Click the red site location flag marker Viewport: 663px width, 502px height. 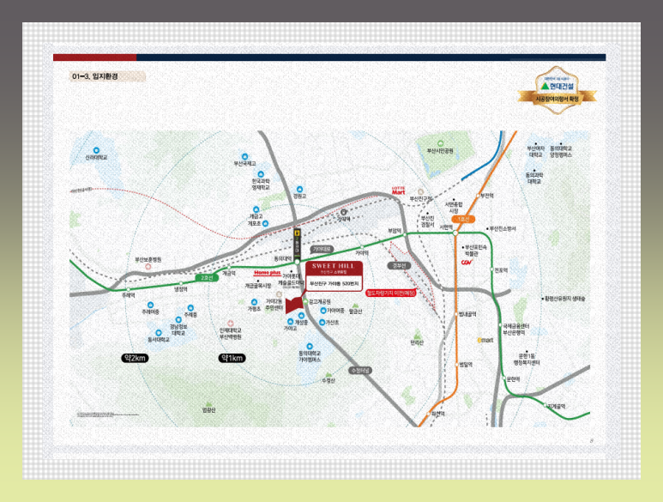tap(296, 304)
